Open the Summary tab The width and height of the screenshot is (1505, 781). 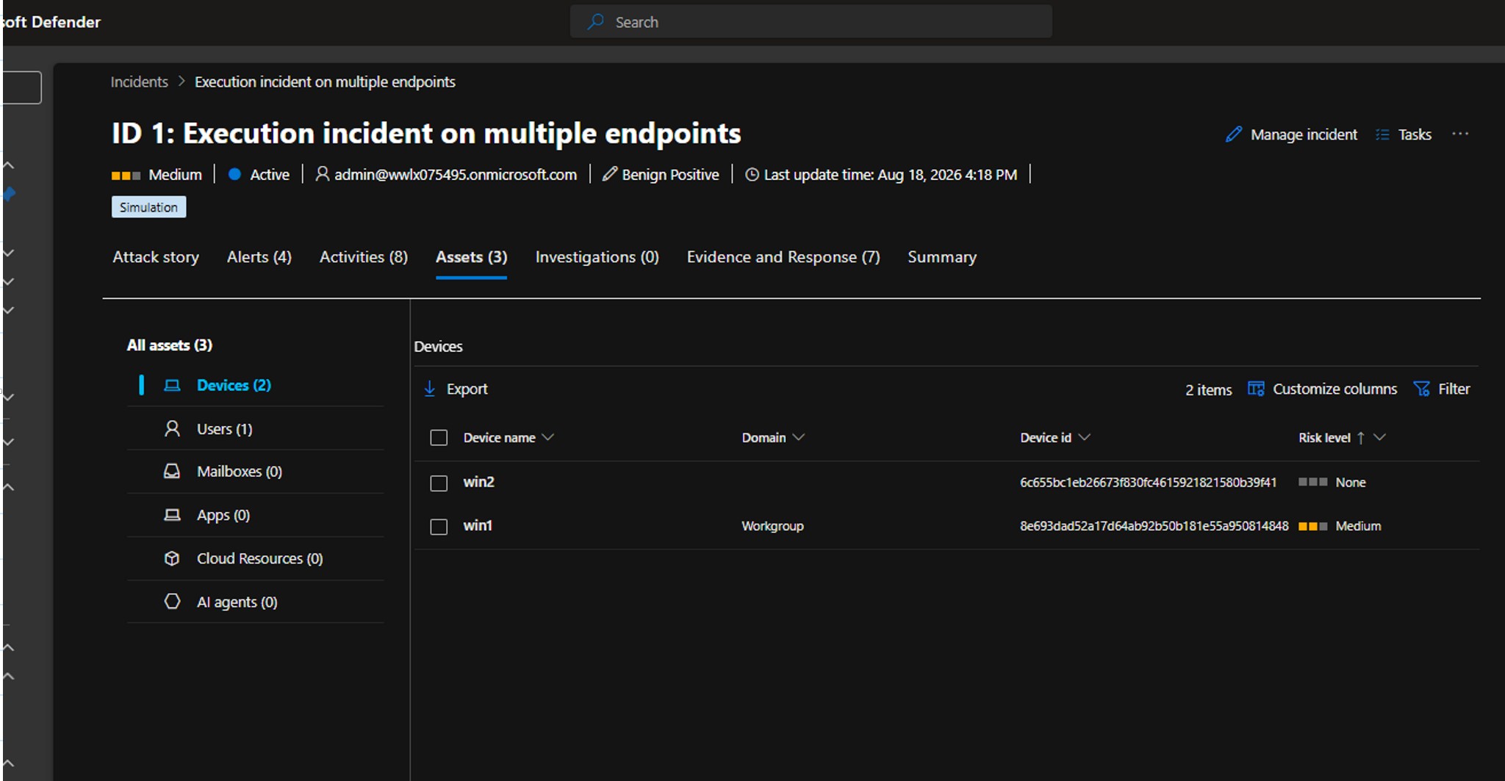coord(942,257)
